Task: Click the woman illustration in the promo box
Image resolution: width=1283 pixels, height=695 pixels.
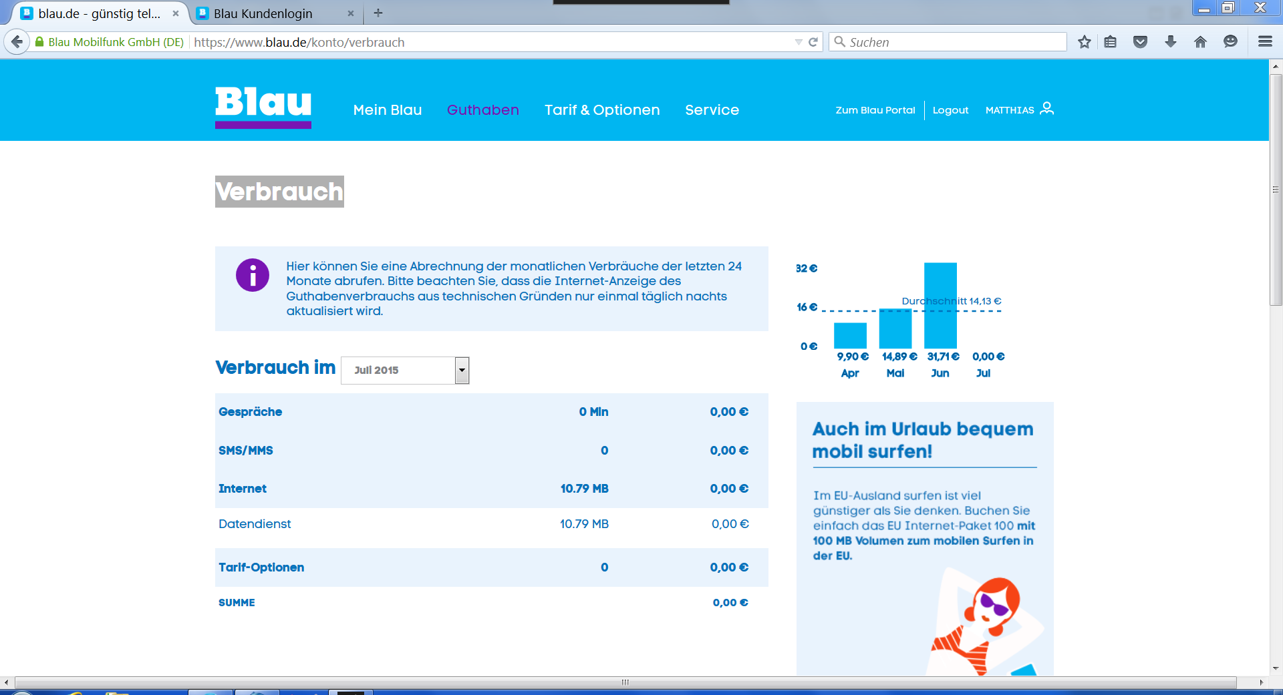Action: [x=986, y=622]
